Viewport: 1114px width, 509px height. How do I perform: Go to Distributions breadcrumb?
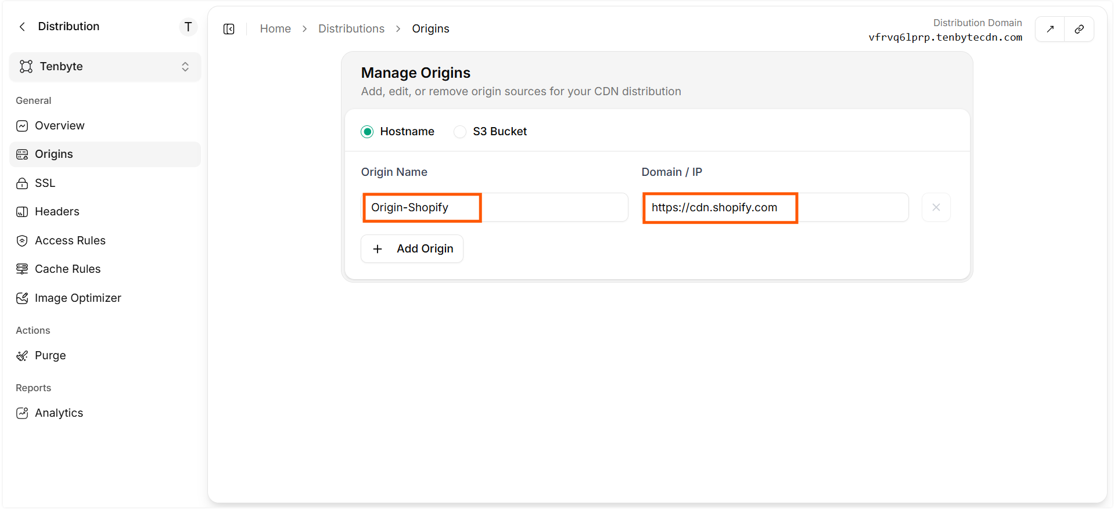tap(351, 29)
